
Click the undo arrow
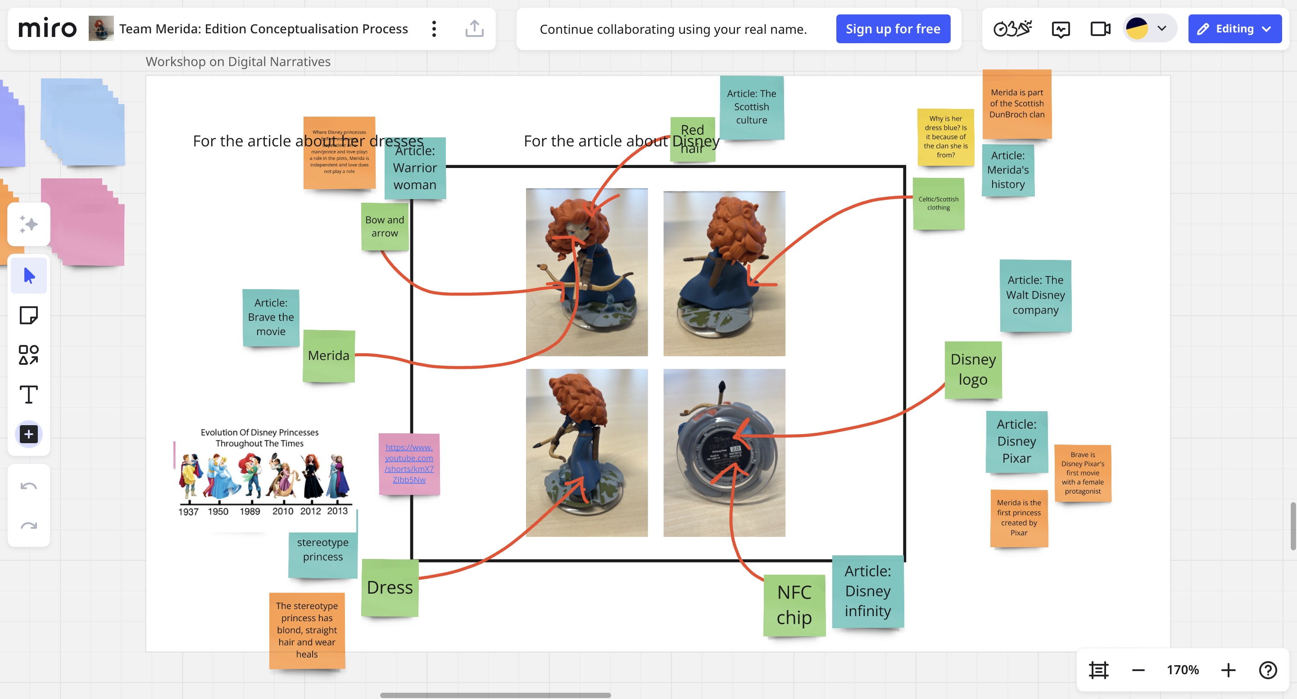[x=29, y=486]
